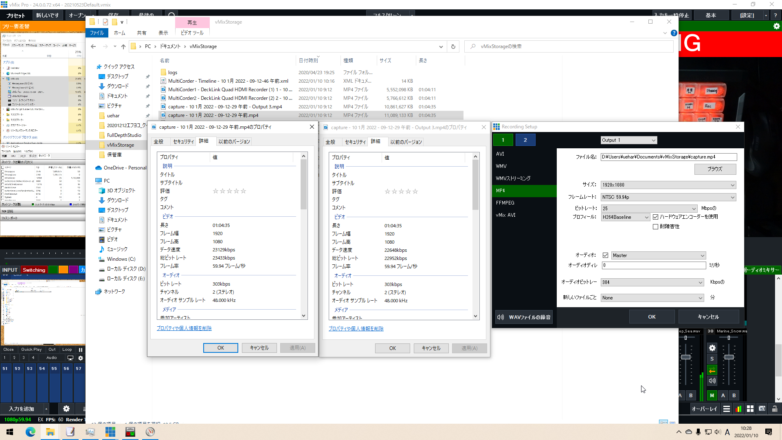Click OK in capture.mp4 properties dialog

pos(221,348)
